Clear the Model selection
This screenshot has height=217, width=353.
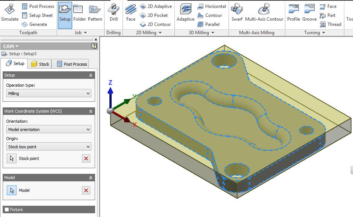[x=86, y=190]
